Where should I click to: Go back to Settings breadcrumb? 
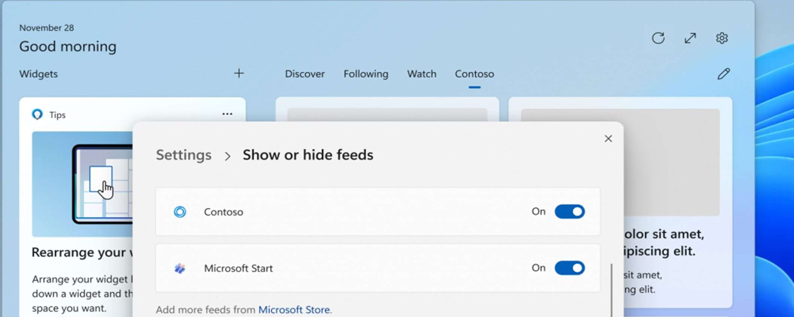click(x=184, y=155)
